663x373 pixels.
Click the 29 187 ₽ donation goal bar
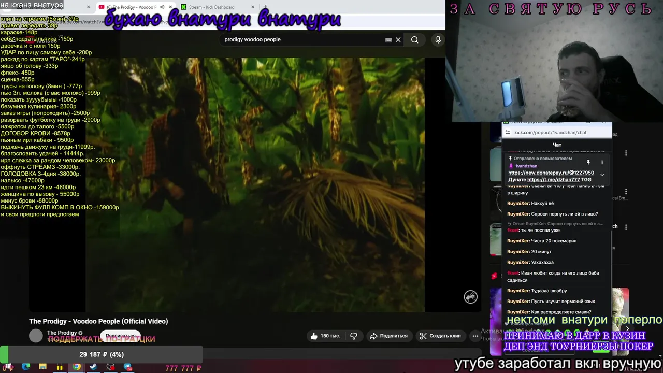pyautogui.click(x=102, y=354)
